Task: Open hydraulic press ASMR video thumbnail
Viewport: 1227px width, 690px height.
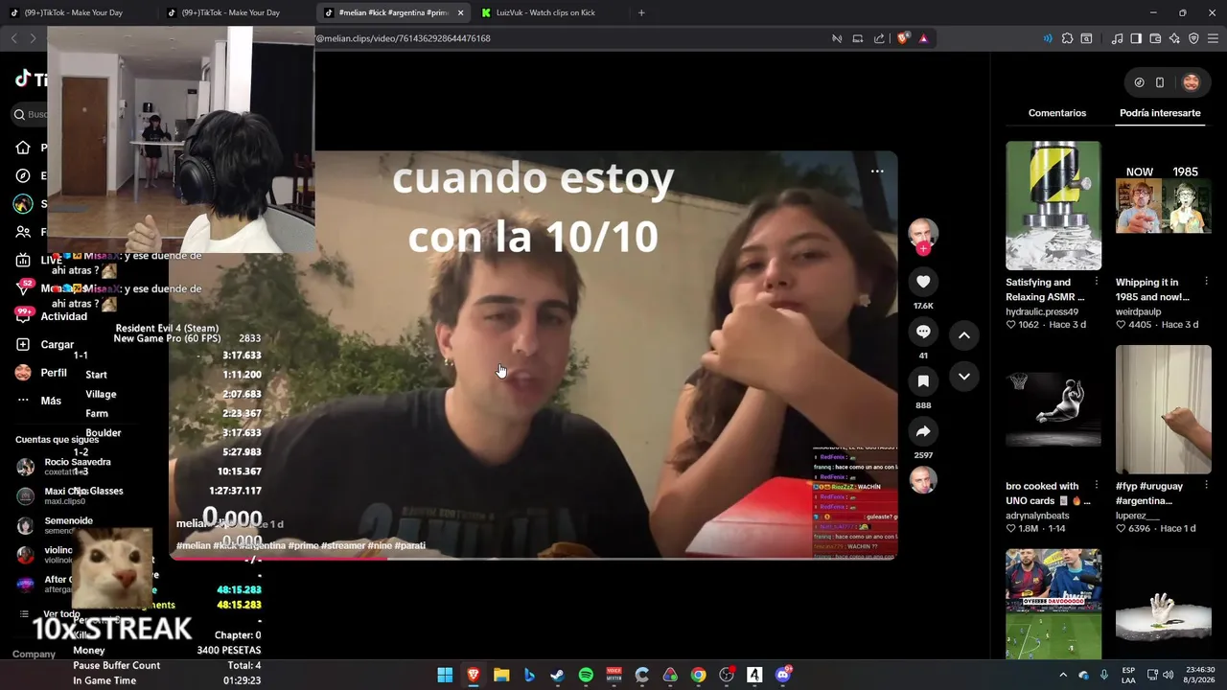Action: (x=1053, y=205)
